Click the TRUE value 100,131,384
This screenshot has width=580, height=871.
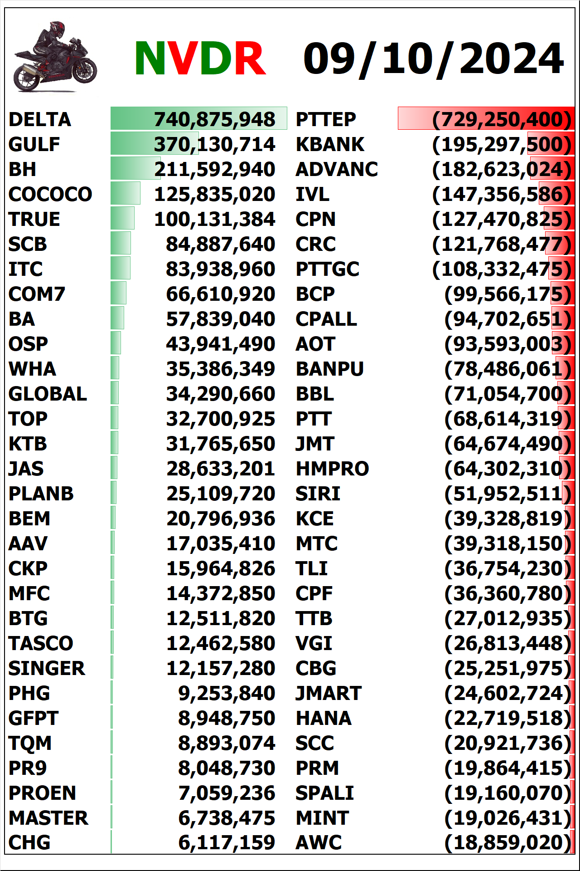214,219
